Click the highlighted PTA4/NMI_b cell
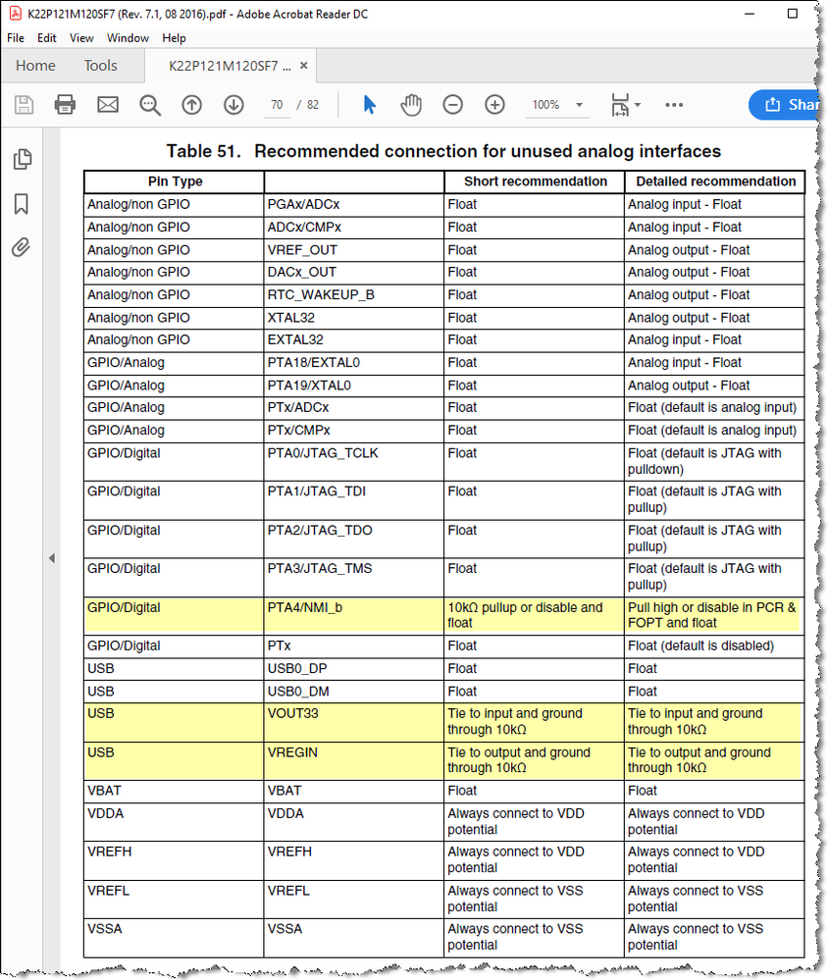Image resolution: width=828 pixels, height=980 pixels. (x=354, y=615)
